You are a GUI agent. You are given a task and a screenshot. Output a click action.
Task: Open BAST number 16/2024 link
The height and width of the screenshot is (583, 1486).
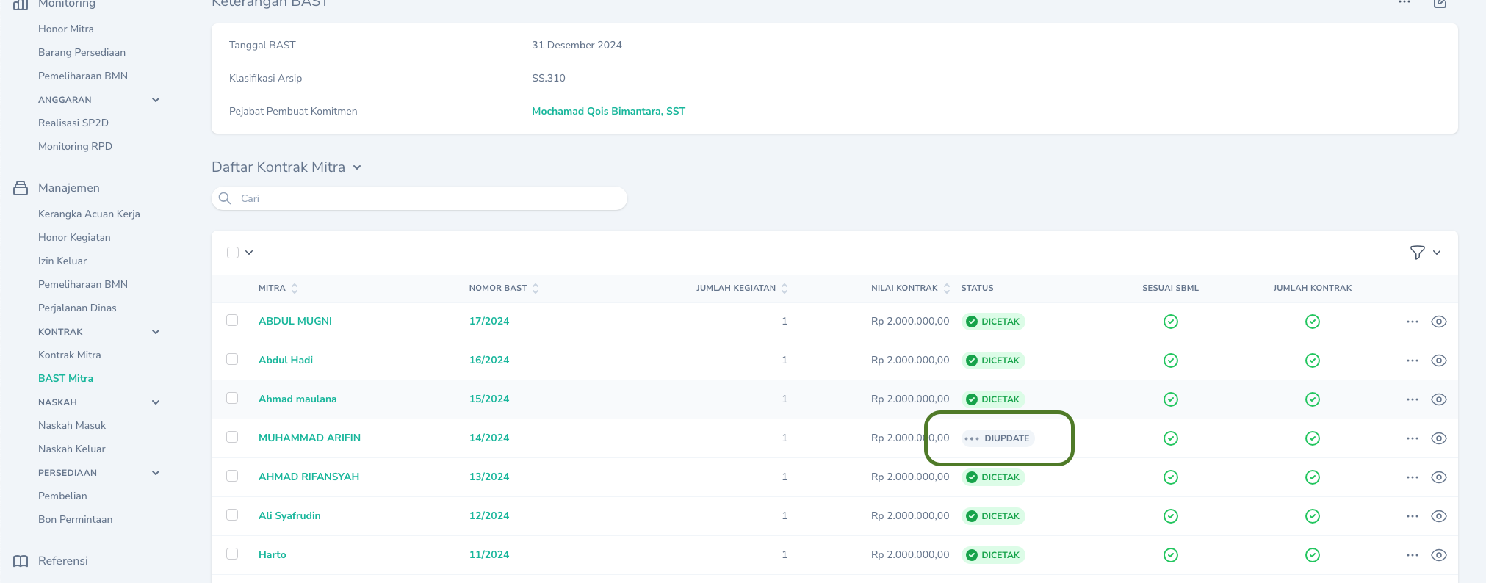pyautogui.click(x=489, y=360)
